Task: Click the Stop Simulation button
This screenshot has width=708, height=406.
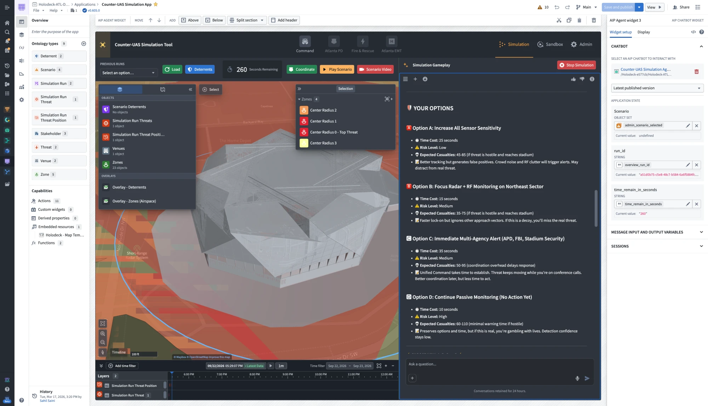Action: [576, 65]
